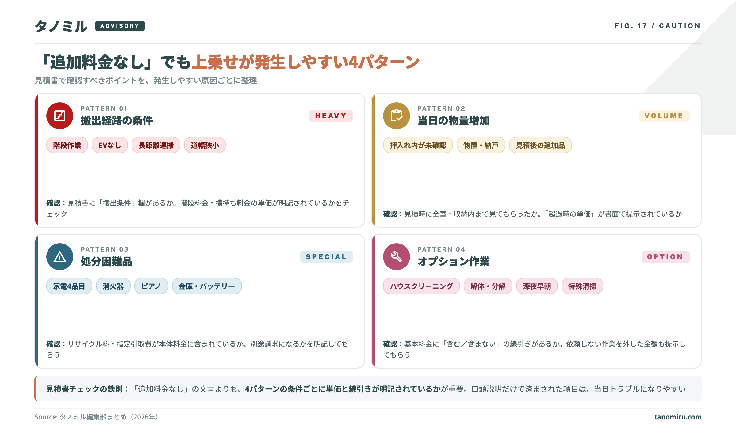Image resolution: width=736 pixels, height=432 pixels.
Task: Click the EVなし tag chip
Action: tap(109, 145)
